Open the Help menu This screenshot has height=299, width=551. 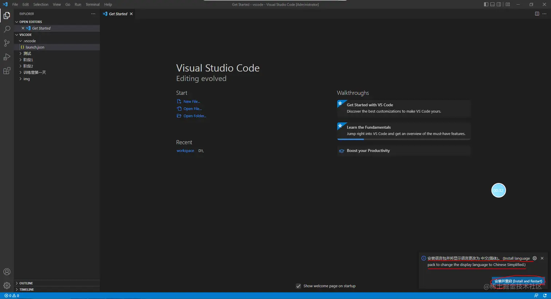tap(108, 4)
